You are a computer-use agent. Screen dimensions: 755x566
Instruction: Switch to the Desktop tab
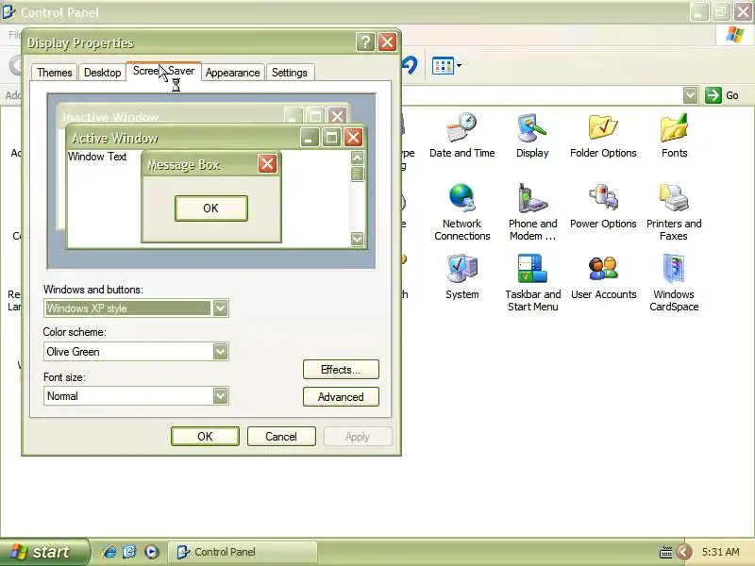pos(102,73)
